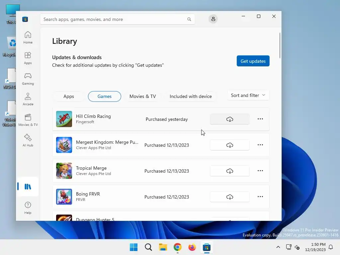Viewport: 340px width, 255px height.
Task: Click the Microsoft Store logo icon
Action: [x=25, y=19]
